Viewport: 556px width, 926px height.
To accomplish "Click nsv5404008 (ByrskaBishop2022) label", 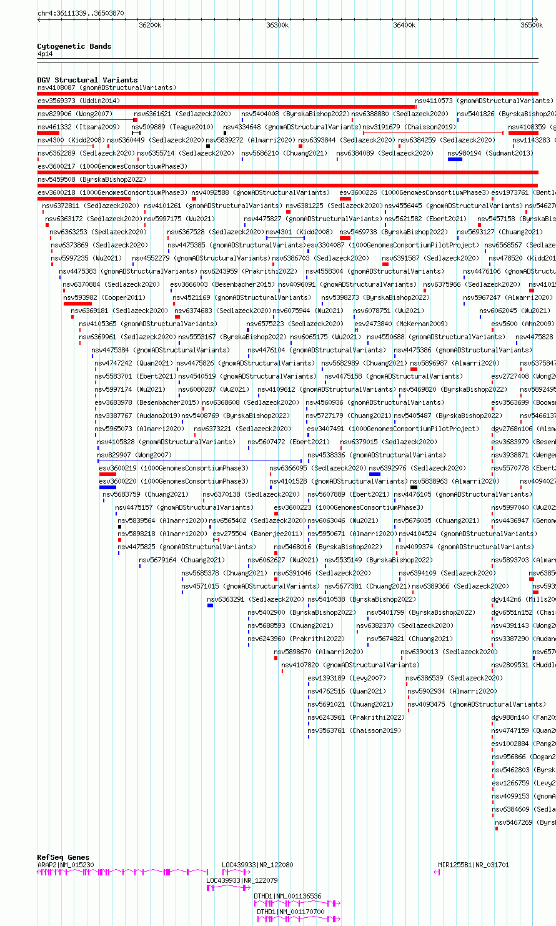I will pos(297,114).
